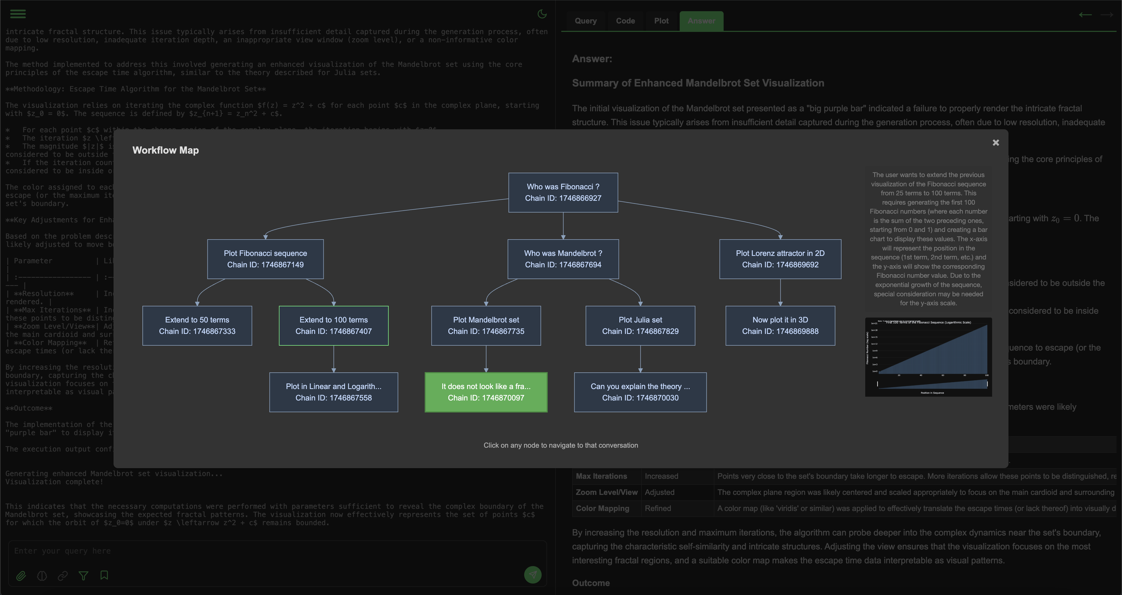Switch to the Code tab
Screen dimensions: 1122x595
(625, 20)
